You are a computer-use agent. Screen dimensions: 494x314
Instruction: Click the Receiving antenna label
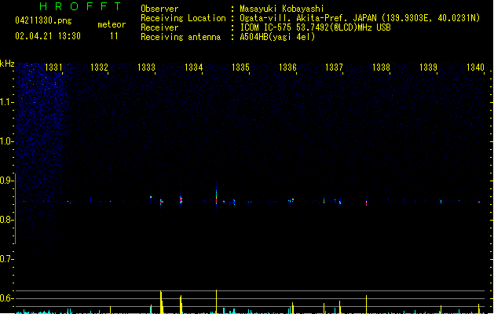pos(181,37)
